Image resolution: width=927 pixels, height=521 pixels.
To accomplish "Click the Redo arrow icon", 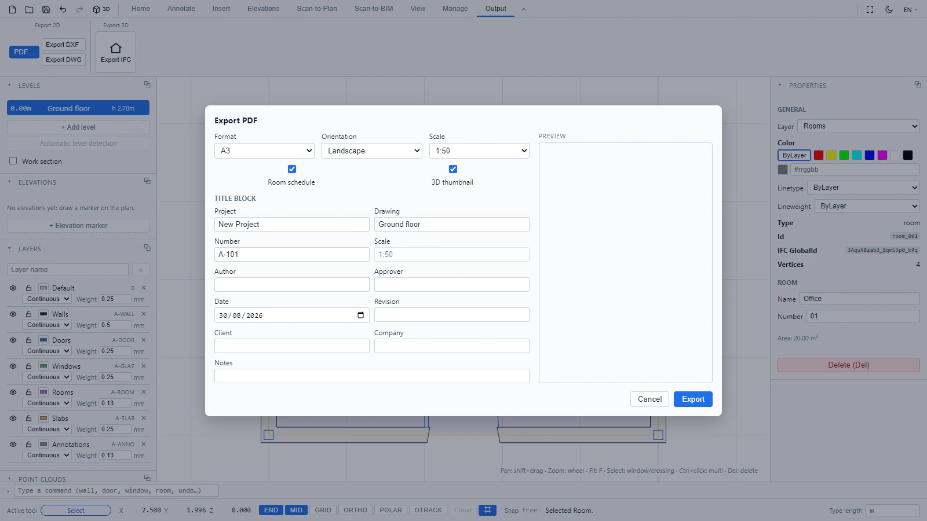I will (79, 9).
